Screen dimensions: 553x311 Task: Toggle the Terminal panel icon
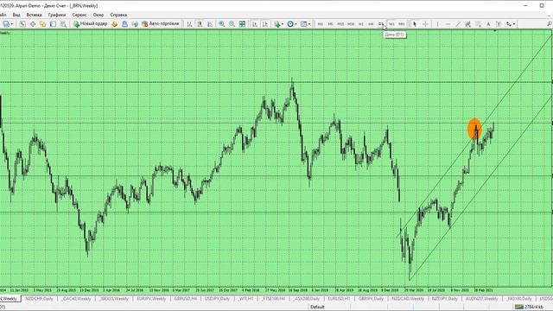click(53, 24)
